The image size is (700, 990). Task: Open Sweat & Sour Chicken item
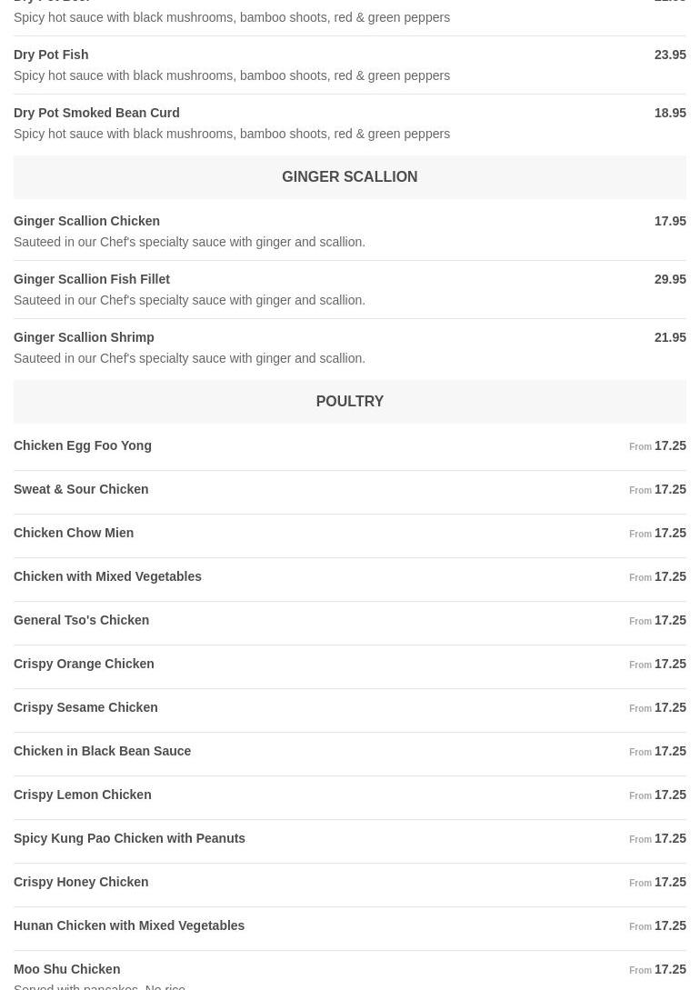pyautogui.click(x=81, y=489)
